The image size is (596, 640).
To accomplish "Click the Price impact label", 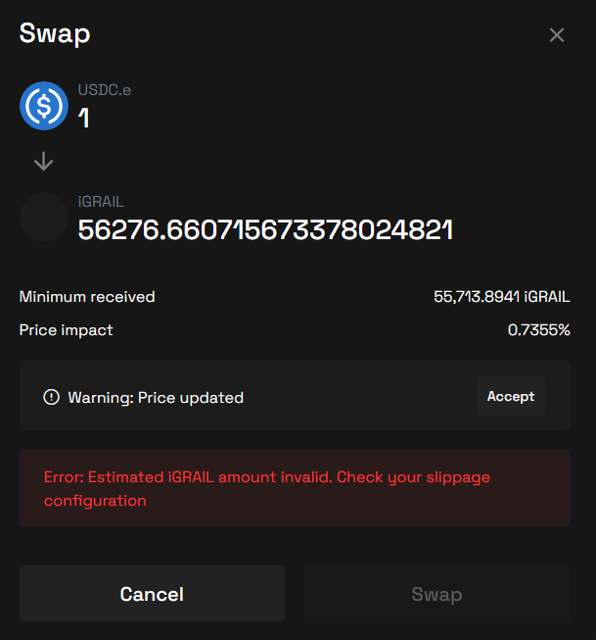I will pos(67,330).
